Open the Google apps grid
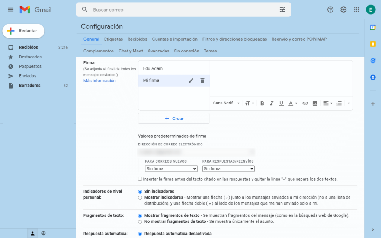 [356, 10]
